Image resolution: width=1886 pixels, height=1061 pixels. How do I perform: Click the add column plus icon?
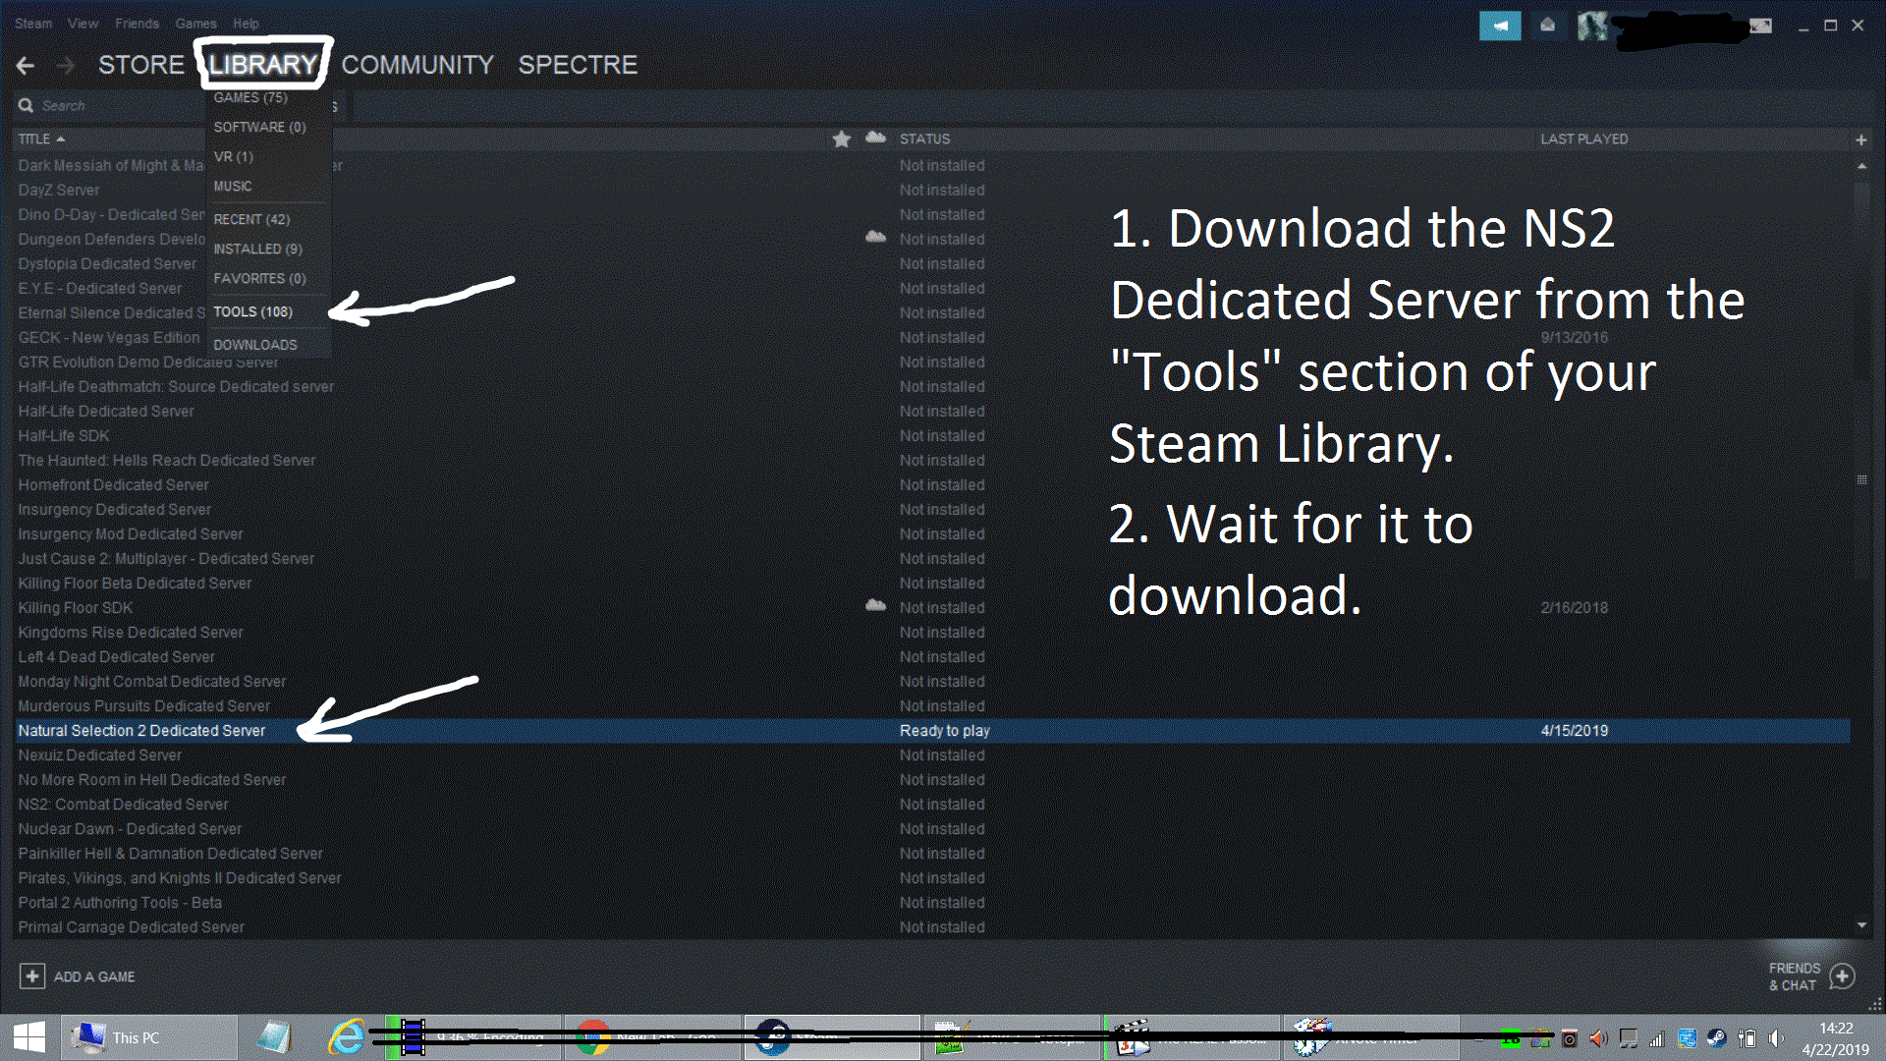point(1860,140)
